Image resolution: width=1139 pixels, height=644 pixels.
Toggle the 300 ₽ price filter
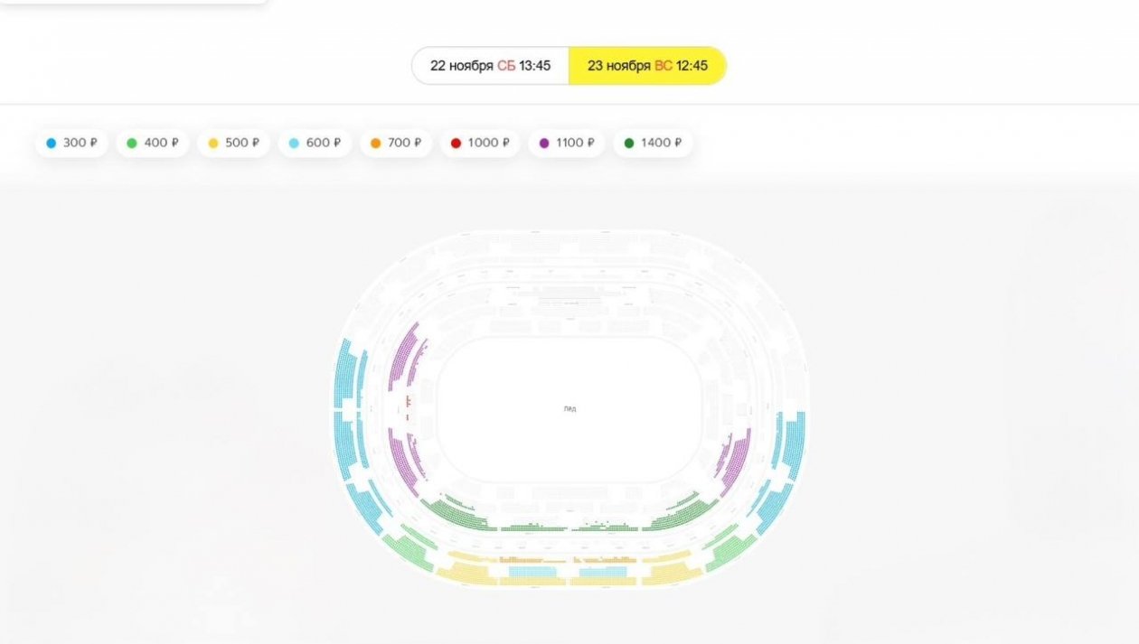pyautogui.click(x=71, y=143)
